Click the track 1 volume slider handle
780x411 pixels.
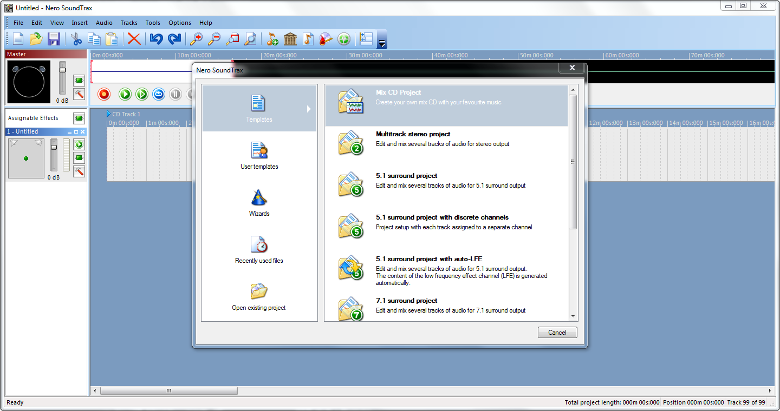tap(54, 147)
